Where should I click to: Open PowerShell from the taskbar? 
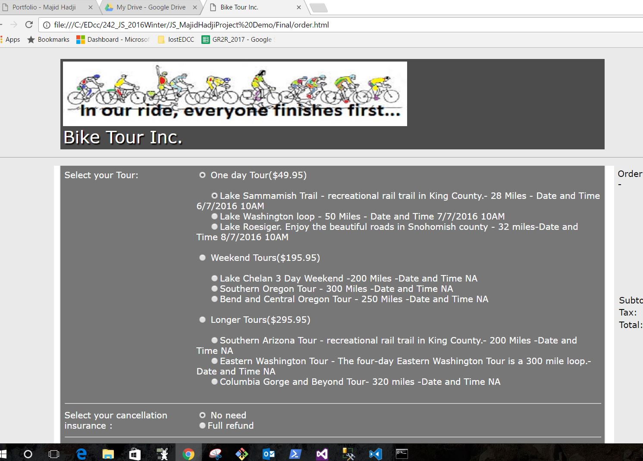295,454
